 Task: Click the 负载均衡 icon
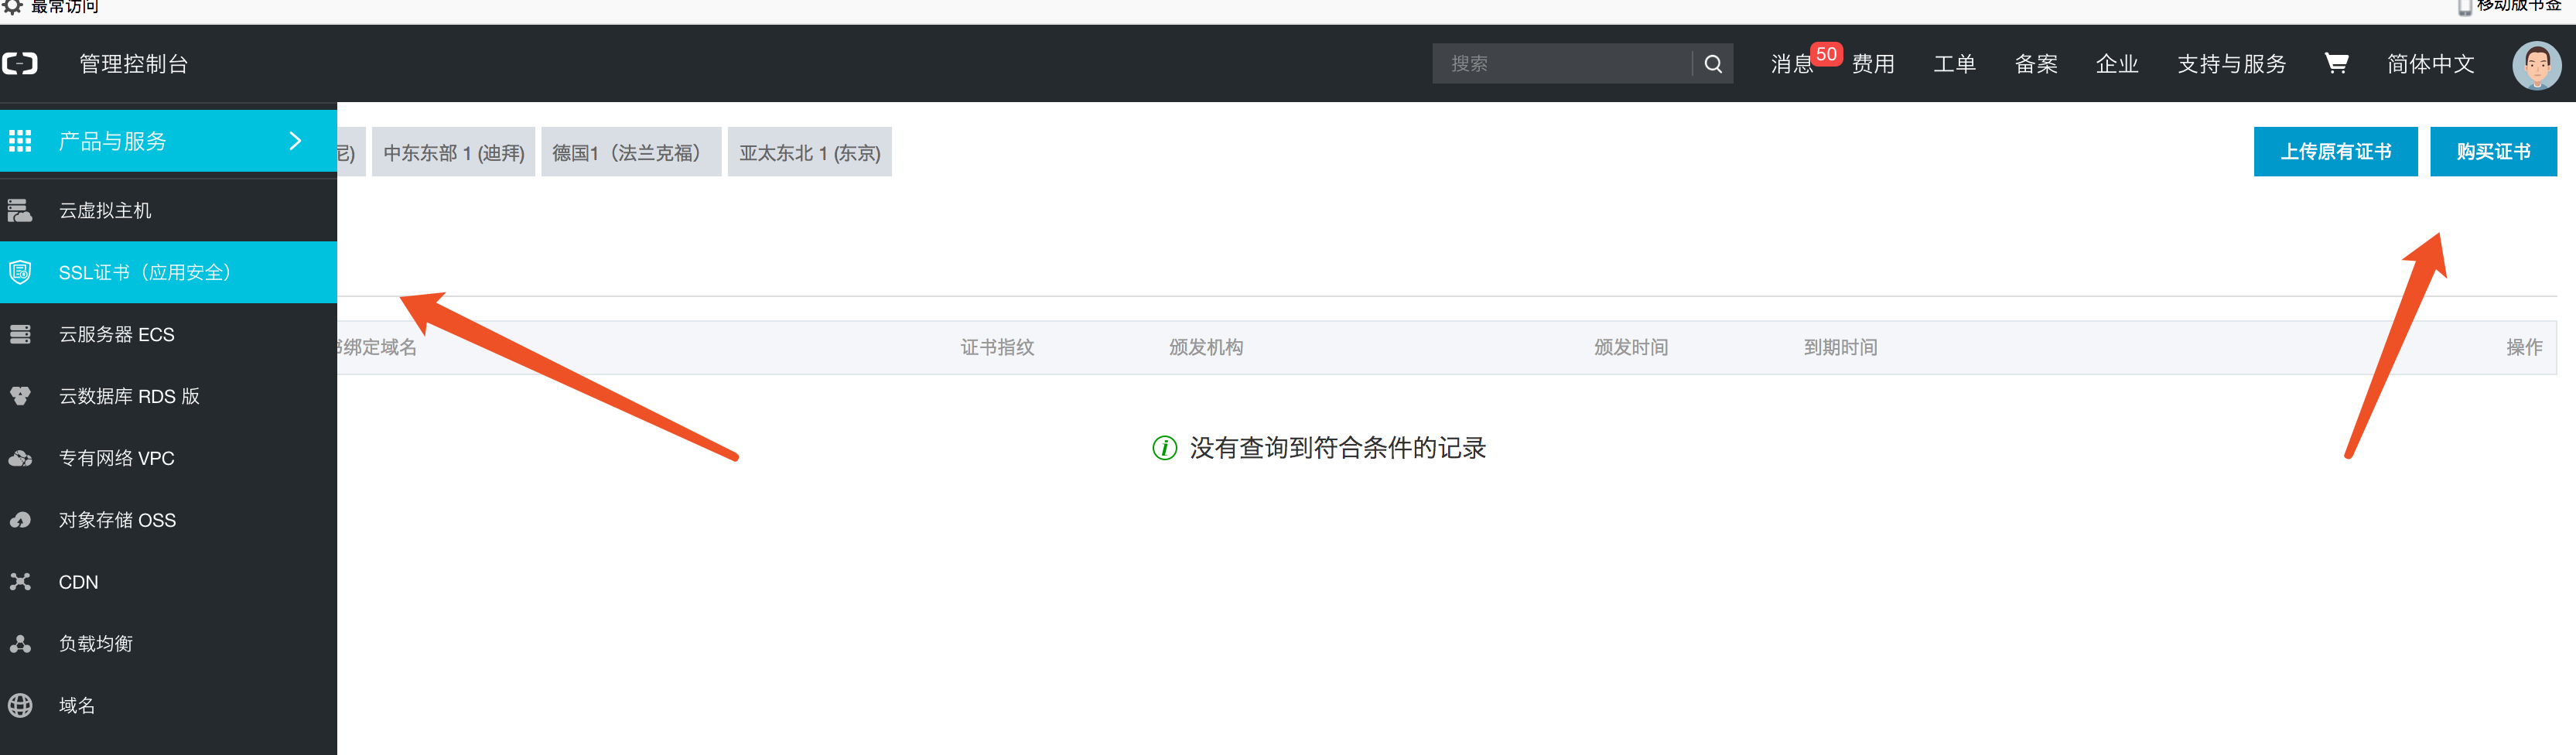click(x=20, y=644)
